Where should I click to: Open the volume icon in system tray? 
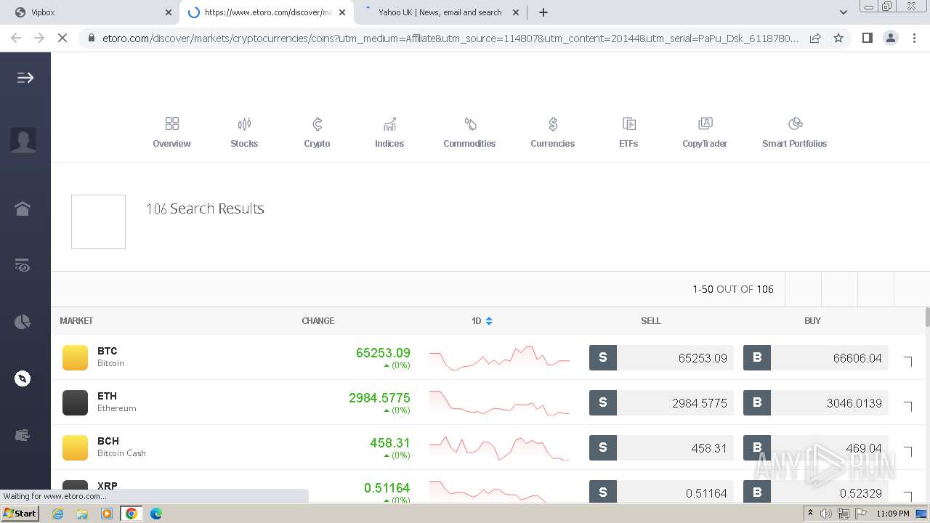[826, 514]
